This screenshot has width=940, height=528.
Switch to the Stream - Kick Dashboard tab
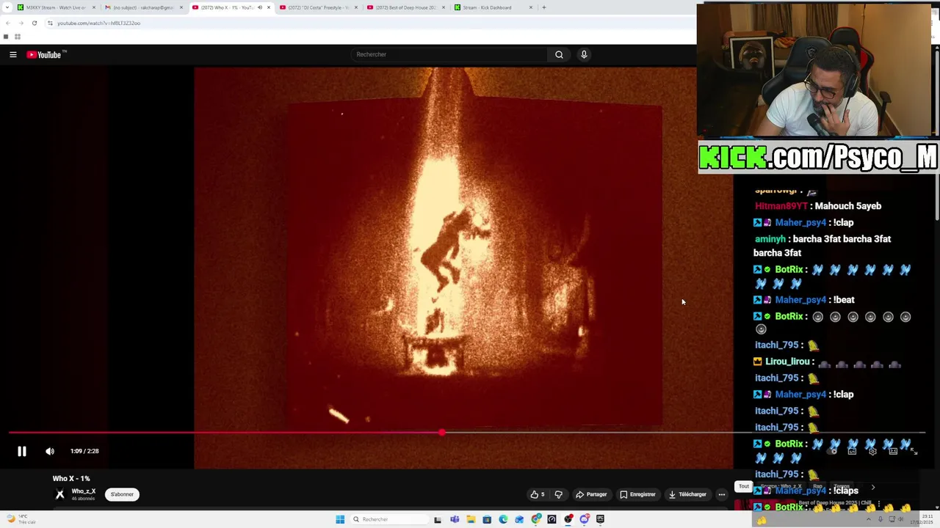pyautogui.click(x=493, y=7)
